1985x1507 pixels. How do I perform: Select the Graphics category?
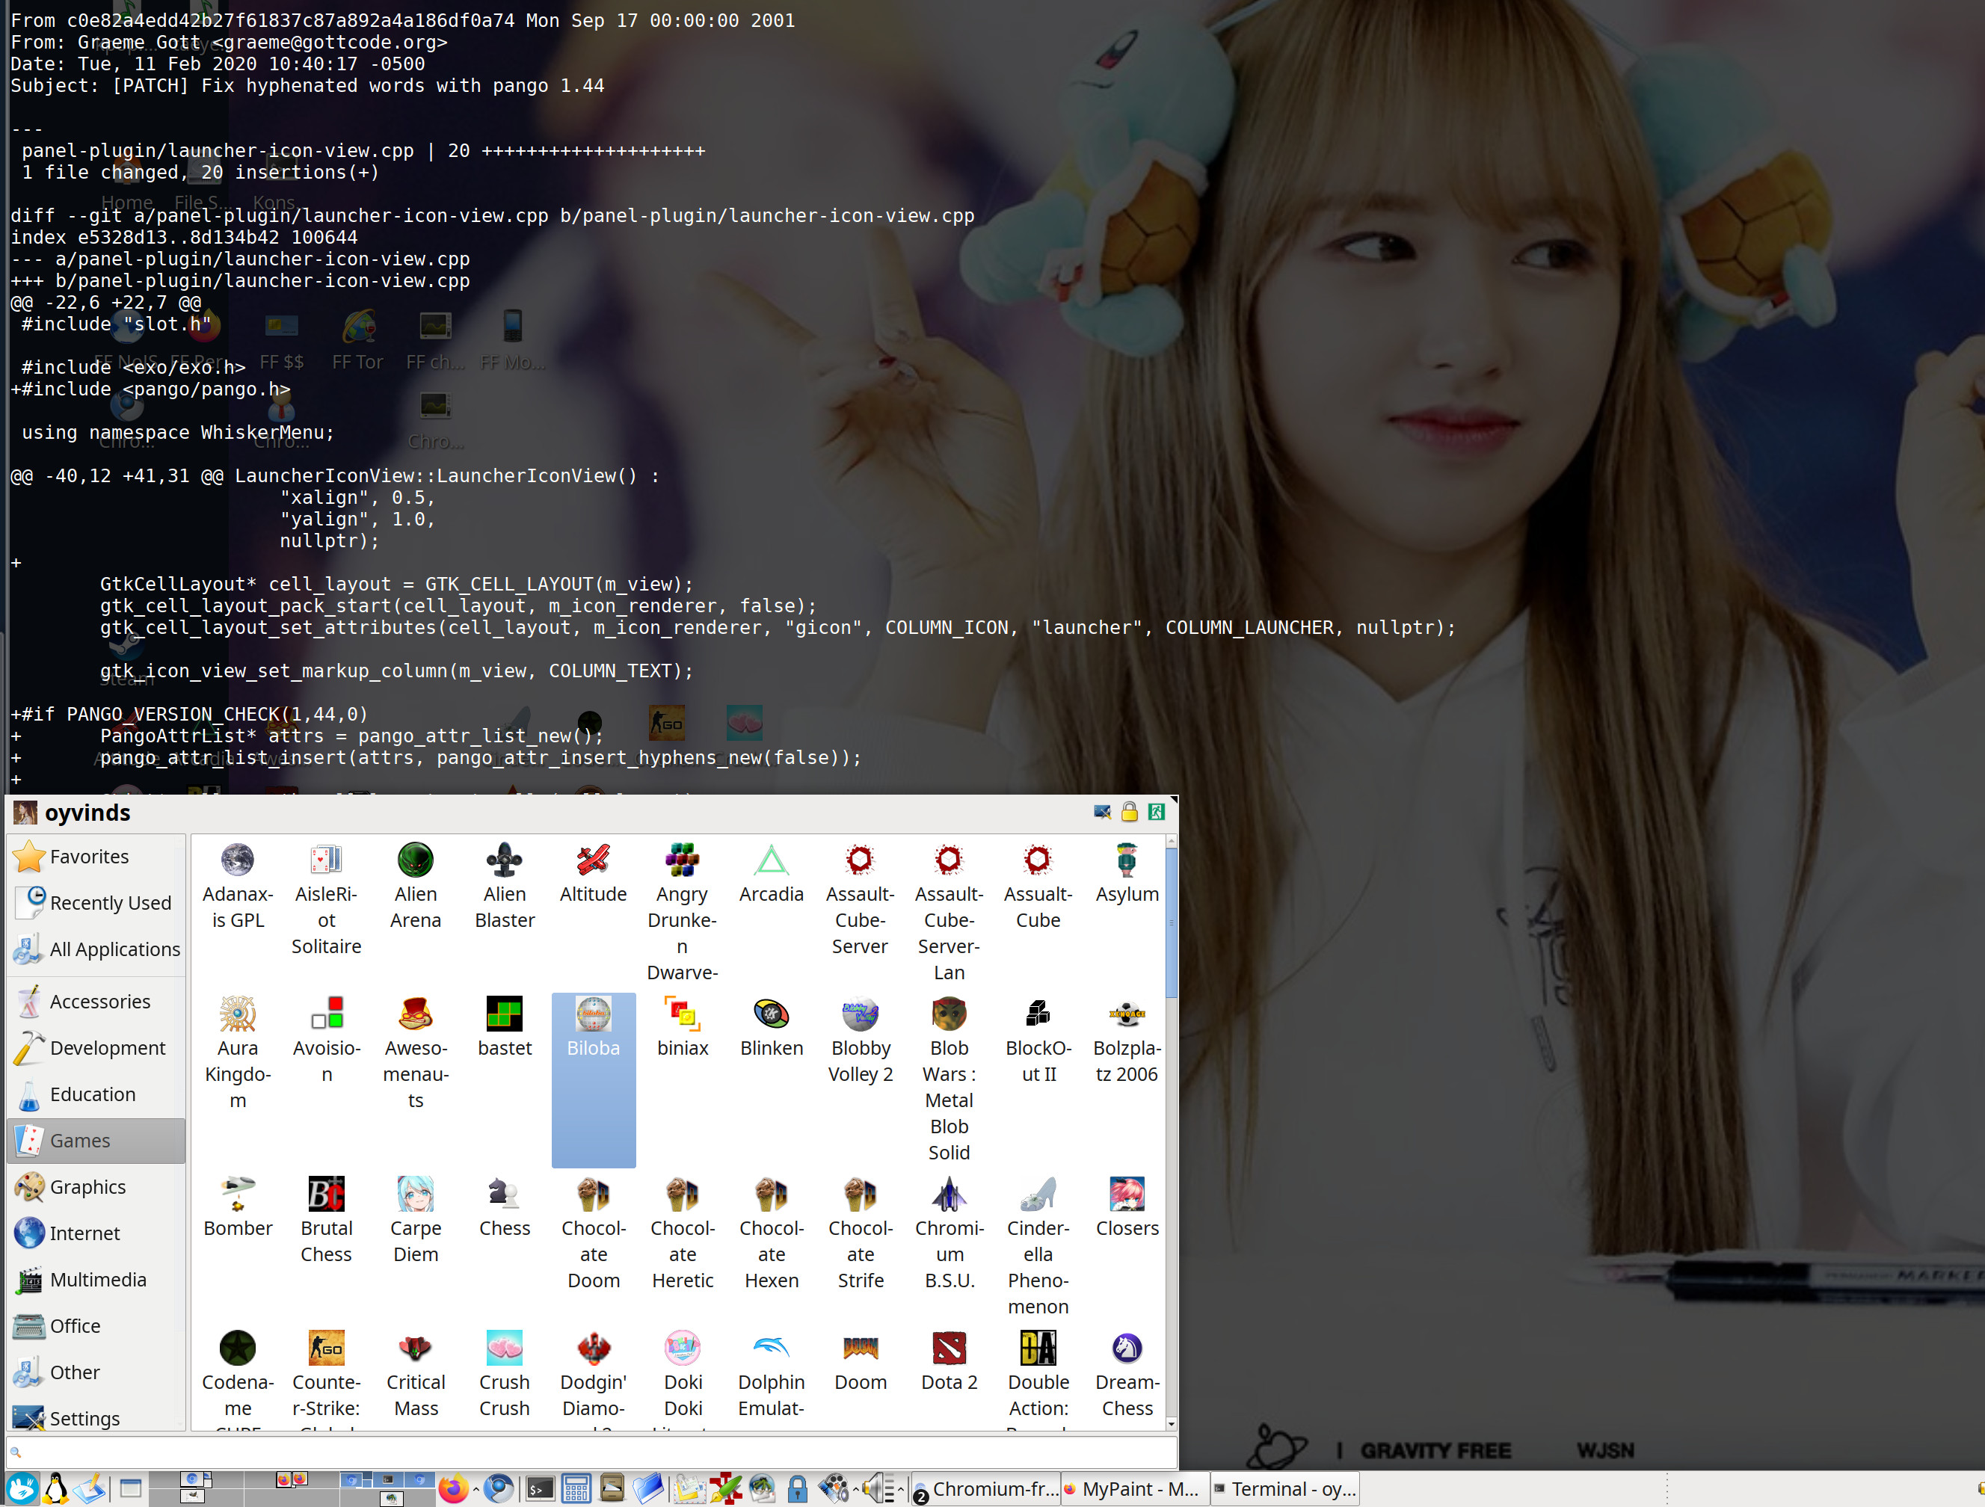coord(88,1187)
